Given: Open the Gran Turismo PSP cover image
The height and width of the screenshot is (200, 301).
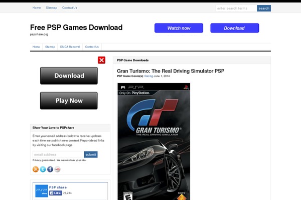Looking at the screenshot, I should point(154,141).
